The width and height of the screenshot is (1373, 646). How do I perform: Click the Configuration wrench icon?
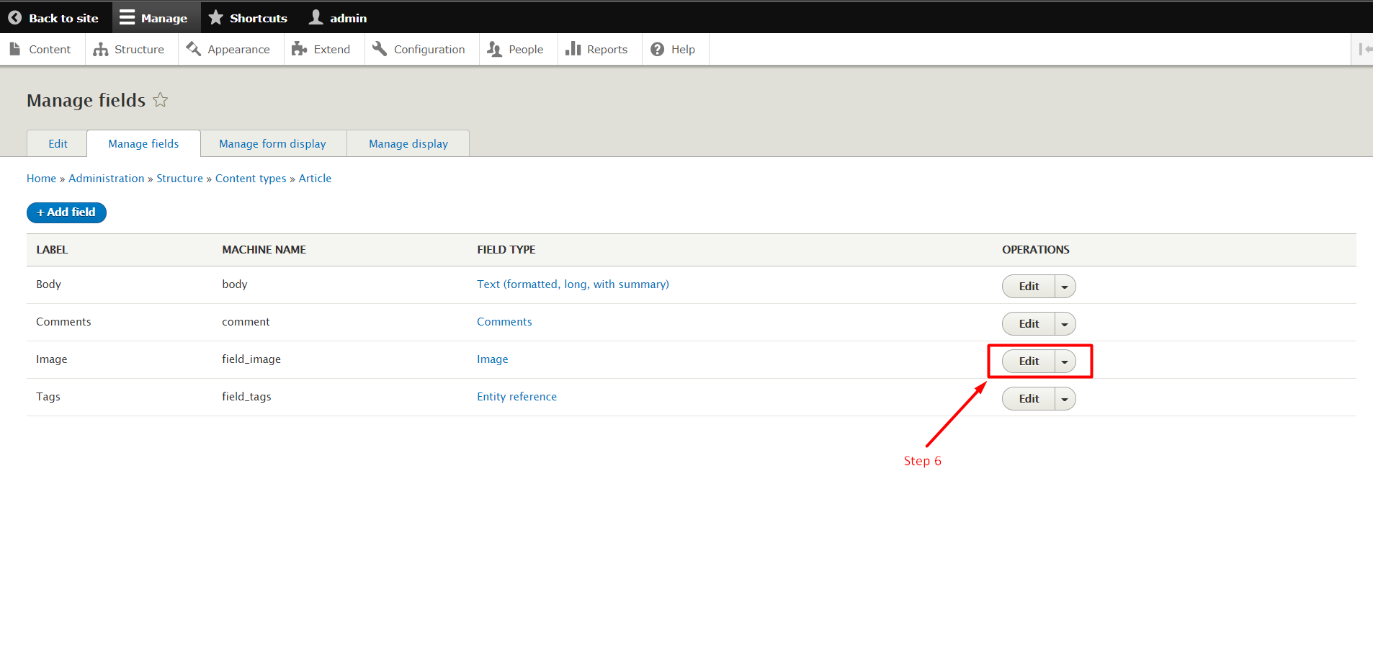(x=380, y=48)
